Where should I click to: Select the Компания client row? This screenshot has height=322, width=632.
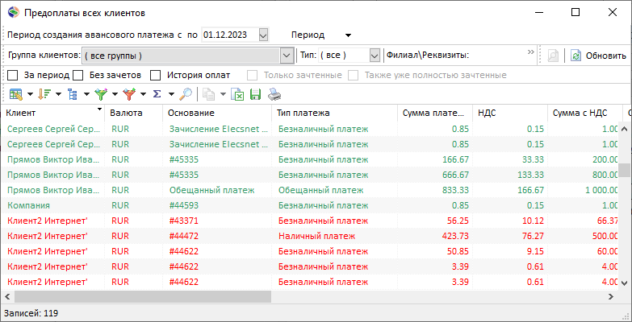(309, 205)
